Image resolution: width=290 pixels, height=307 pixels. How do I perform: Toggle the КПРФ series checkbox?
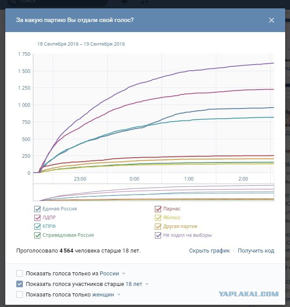[37, 227]
